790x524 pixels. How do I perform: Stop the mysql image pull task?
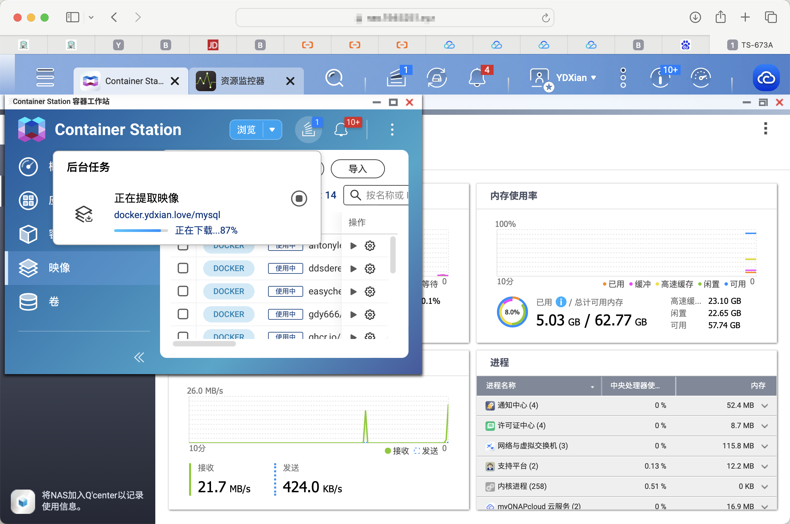[x=299, y=199]
